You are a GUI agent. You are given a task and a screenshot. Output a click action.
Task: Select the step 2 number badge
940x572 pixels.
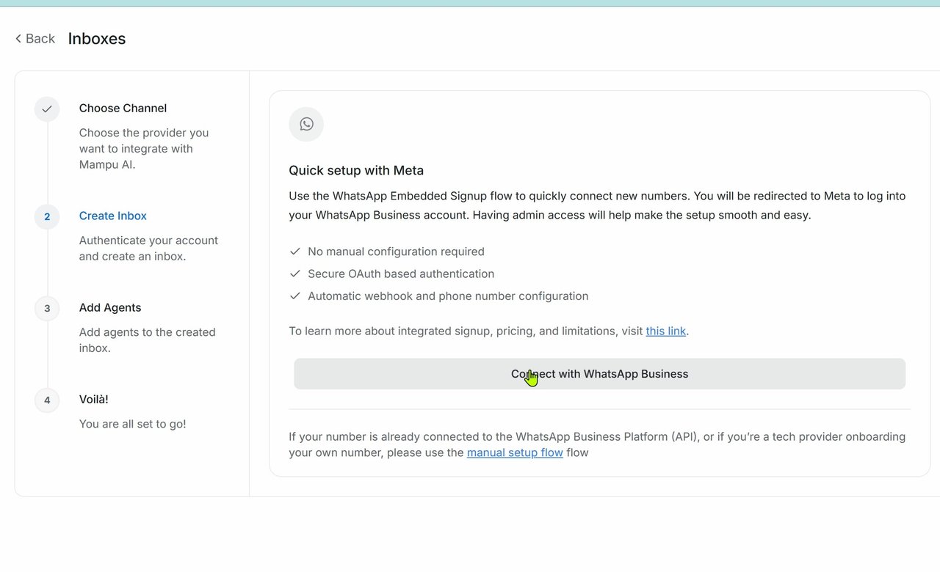click(47, 216)
